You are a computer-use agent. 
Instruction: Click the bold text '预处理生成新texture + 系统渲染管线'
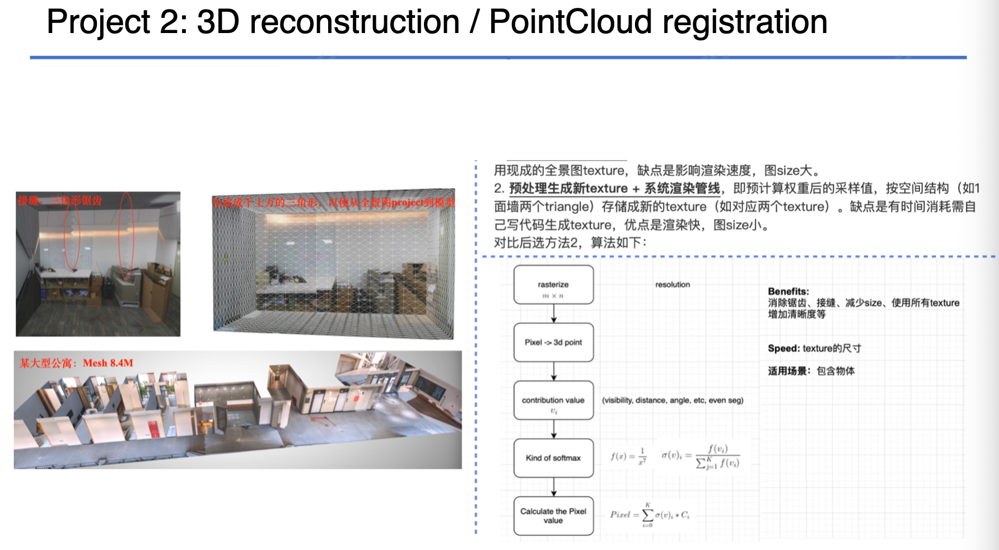[x=614, y=188]
